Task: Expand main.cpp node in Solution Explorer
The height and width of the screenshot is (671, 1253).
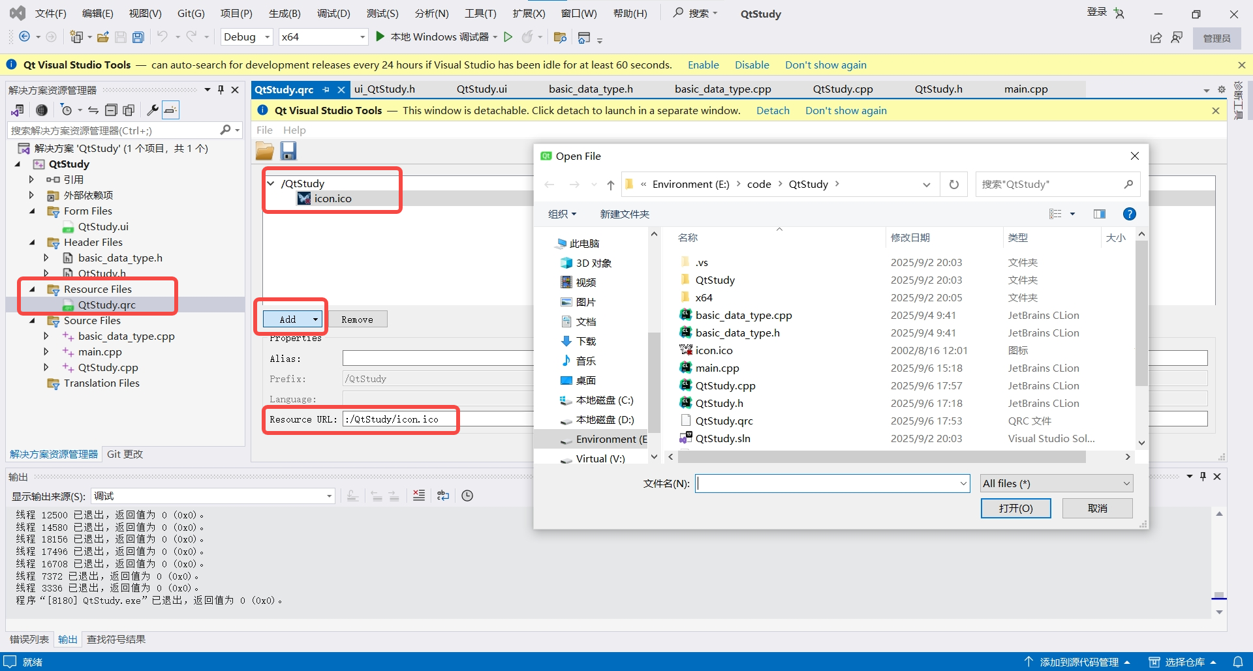Action: pos(46,351)
